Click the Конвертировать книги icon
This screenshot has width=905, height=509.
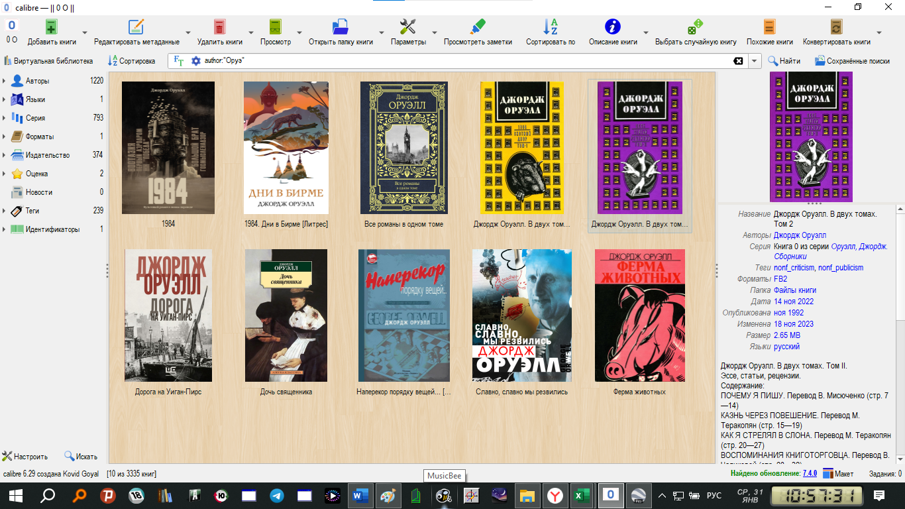[837, 27]
